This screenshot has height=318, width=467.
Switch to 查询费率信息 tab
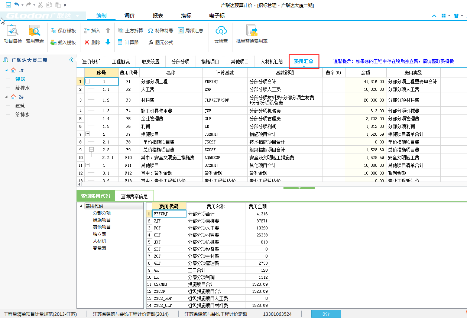tap(134, 196)
